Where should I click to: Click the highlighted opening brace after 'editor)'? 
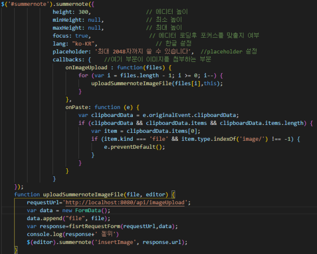(173, 195)
